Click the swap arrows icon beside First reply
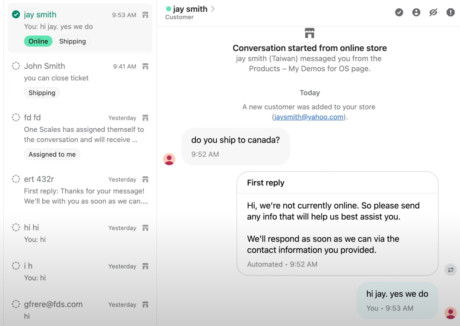This screenshot has width=460, height=326. tap(450, 270)
